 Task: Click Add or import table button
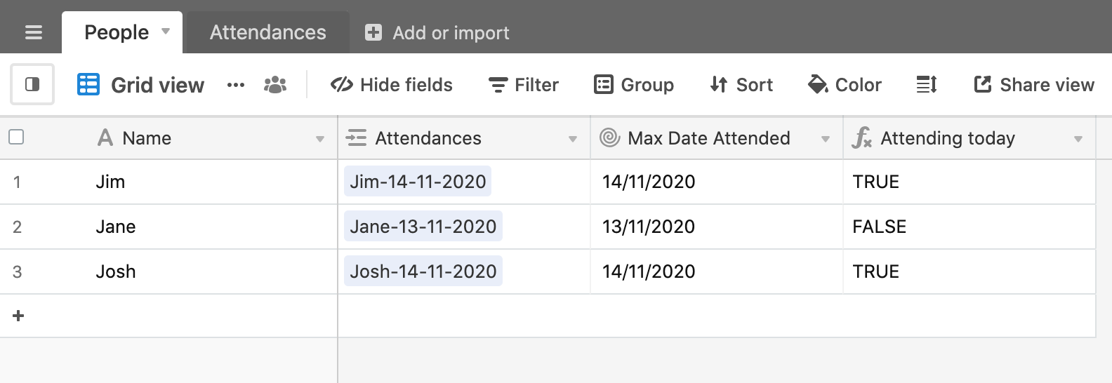point(437,32)
